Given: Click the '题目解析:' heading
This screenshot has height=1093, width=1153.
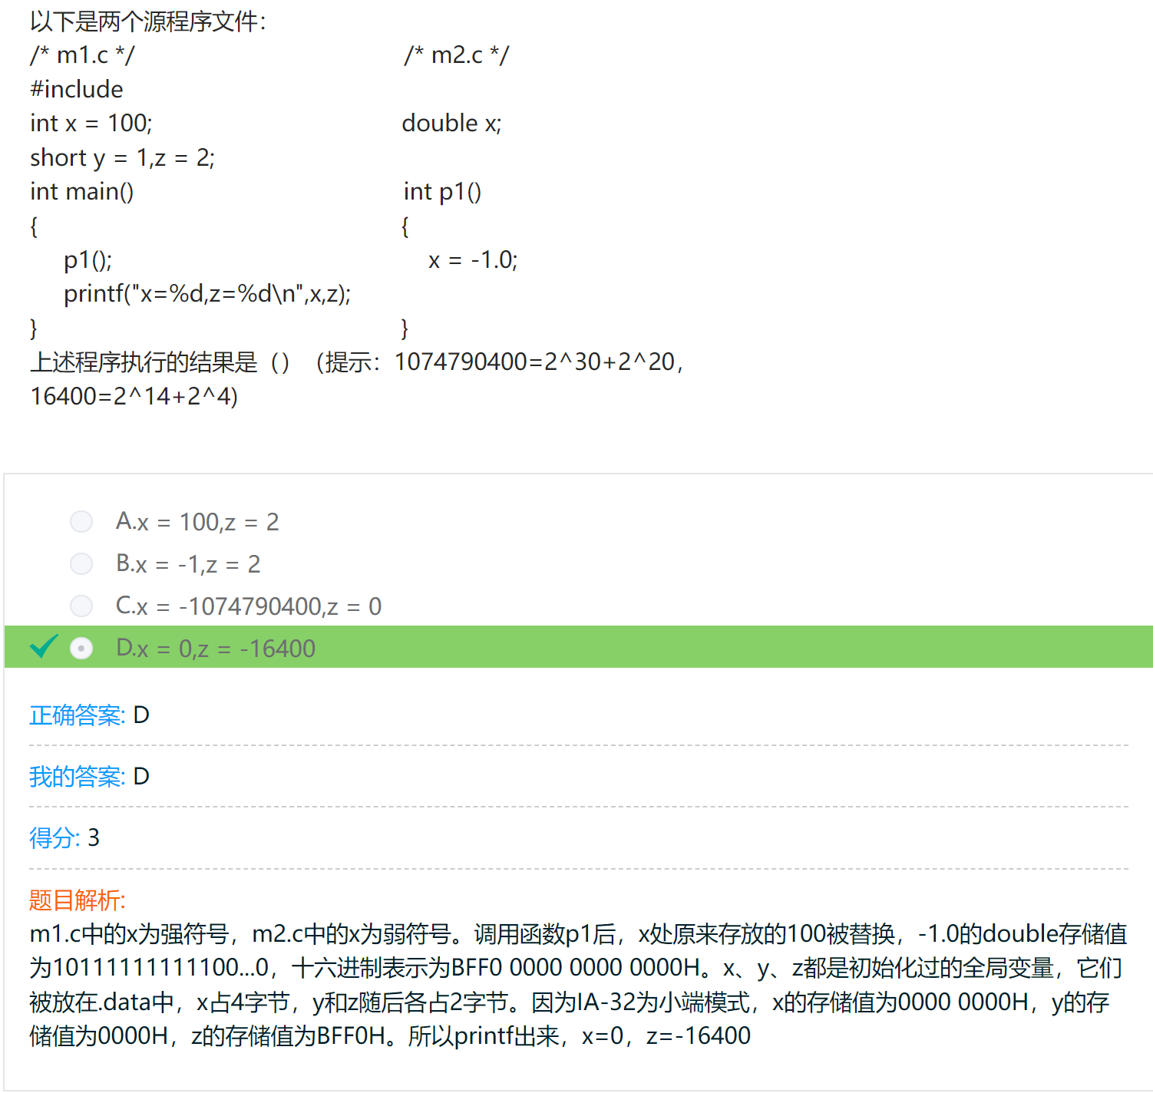Looking at the screenshot, I should click(x=77, y=900).
